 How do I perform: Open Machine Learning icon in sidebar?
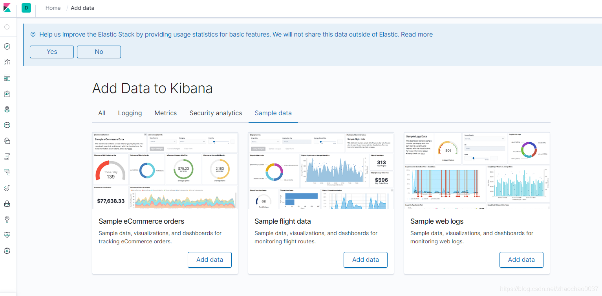coord(7,125)
